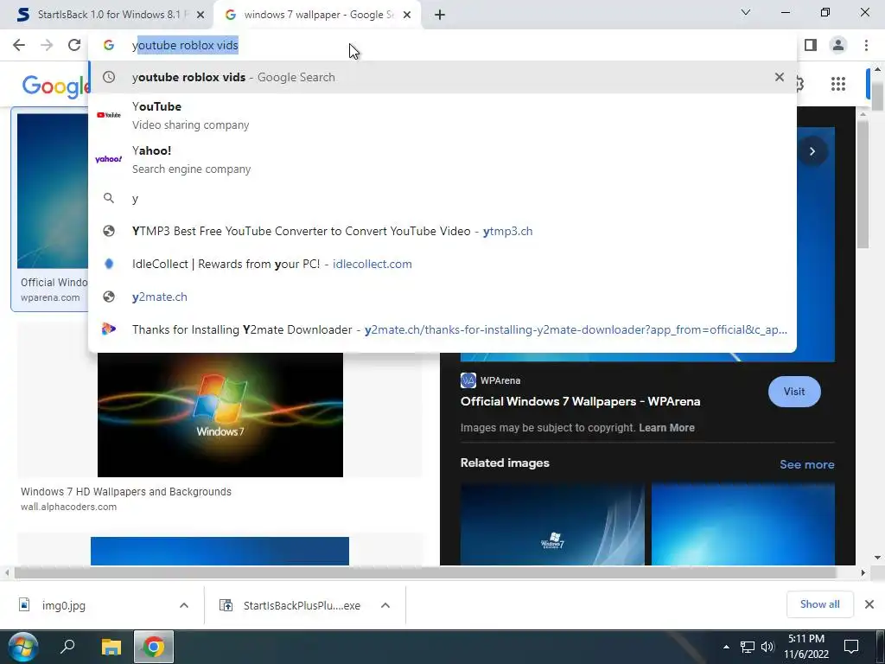This screenshot has height=664, width=885.
Task: Open the IdleCollect idlecollect.com suggestion
Action: tap(442, 264)
